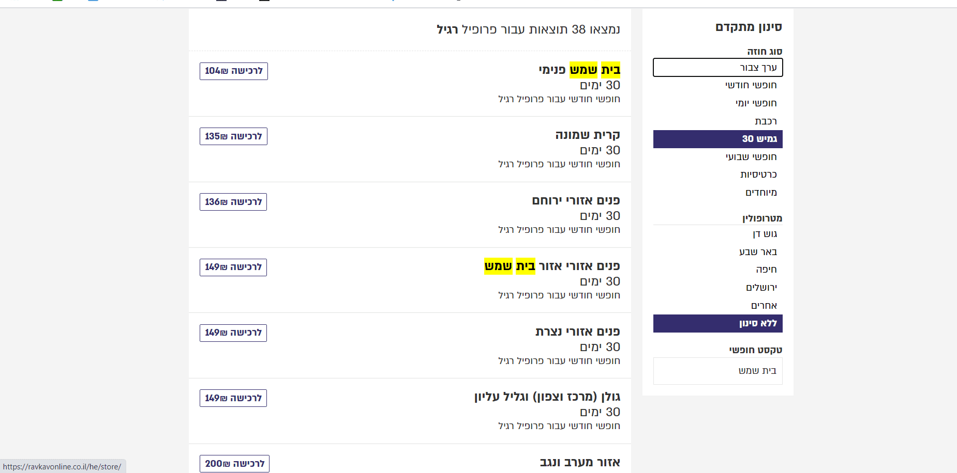Filter by חופשי חודשי contract type
957x473 pixels.
tap(751, 85)
